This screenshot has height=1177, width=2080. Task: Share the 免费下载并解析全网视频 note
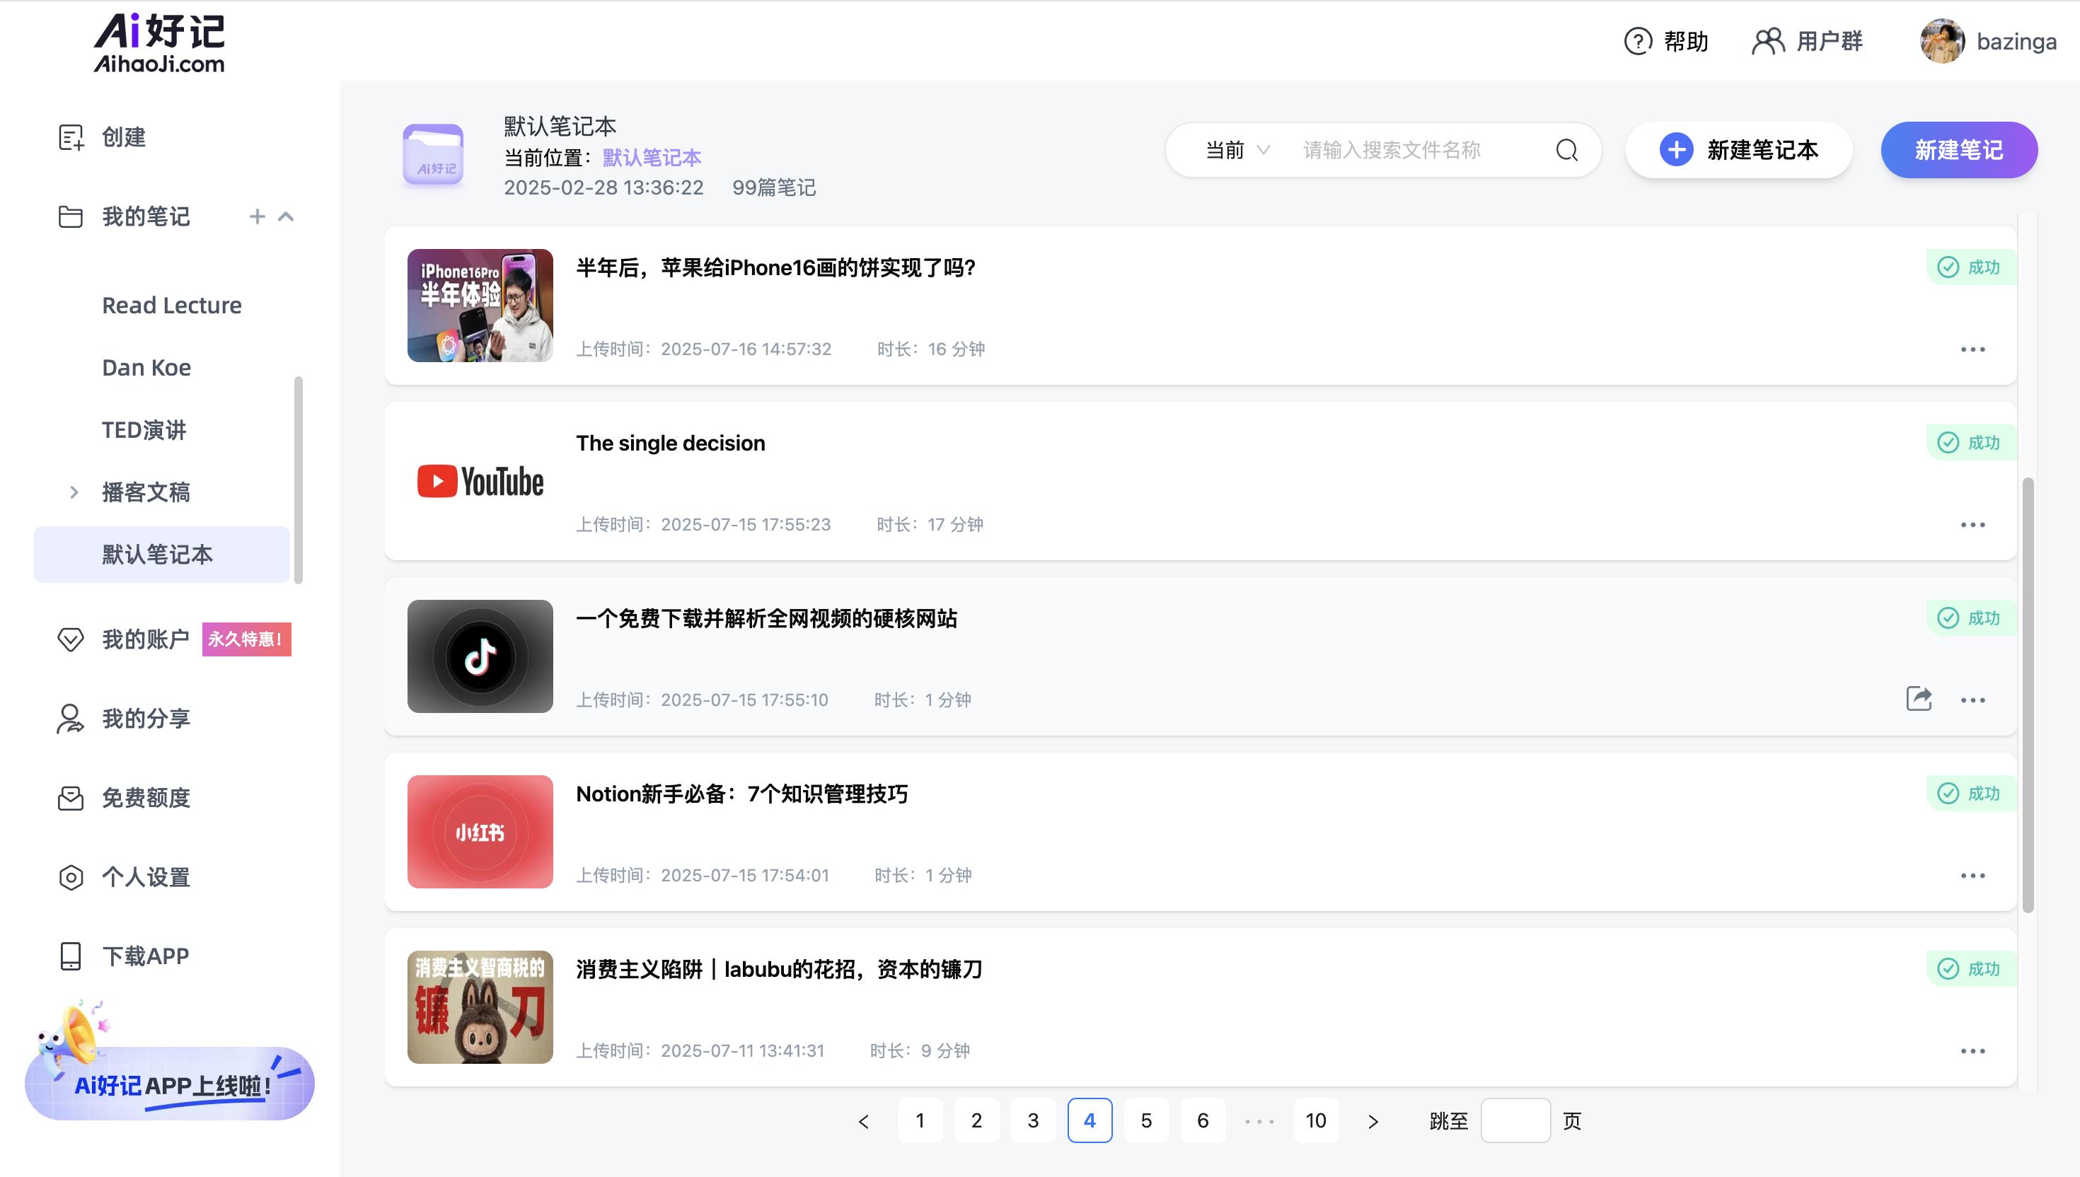click(x=1918, y=700)
